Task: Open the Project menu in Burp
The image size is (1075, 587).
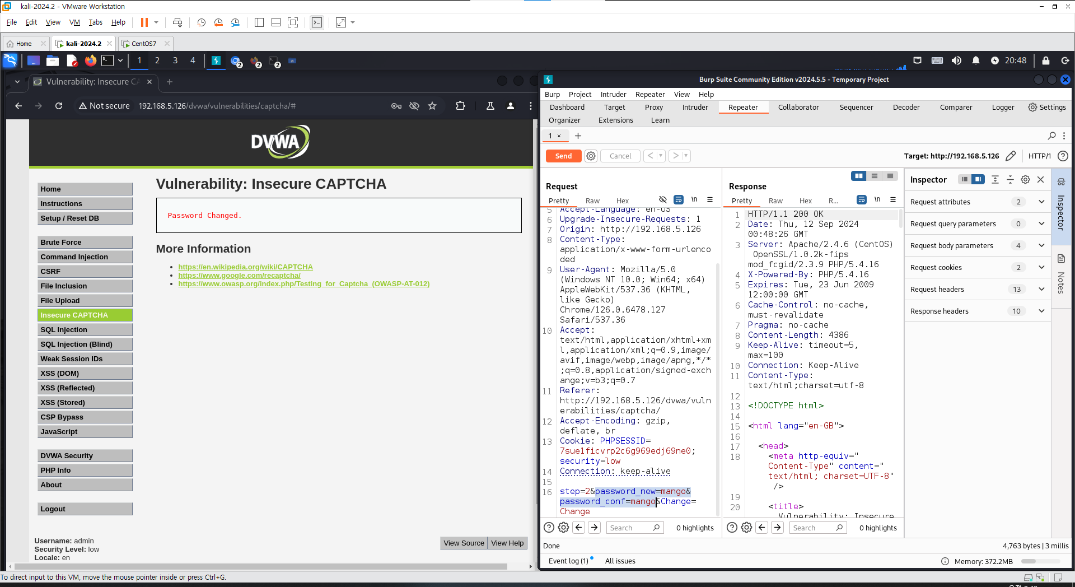Action: pyautogui.click(x=580, y=94)
